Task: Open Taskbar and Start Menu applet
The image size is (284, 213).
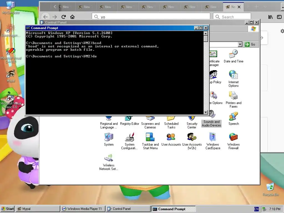Action: coord(150,141)
